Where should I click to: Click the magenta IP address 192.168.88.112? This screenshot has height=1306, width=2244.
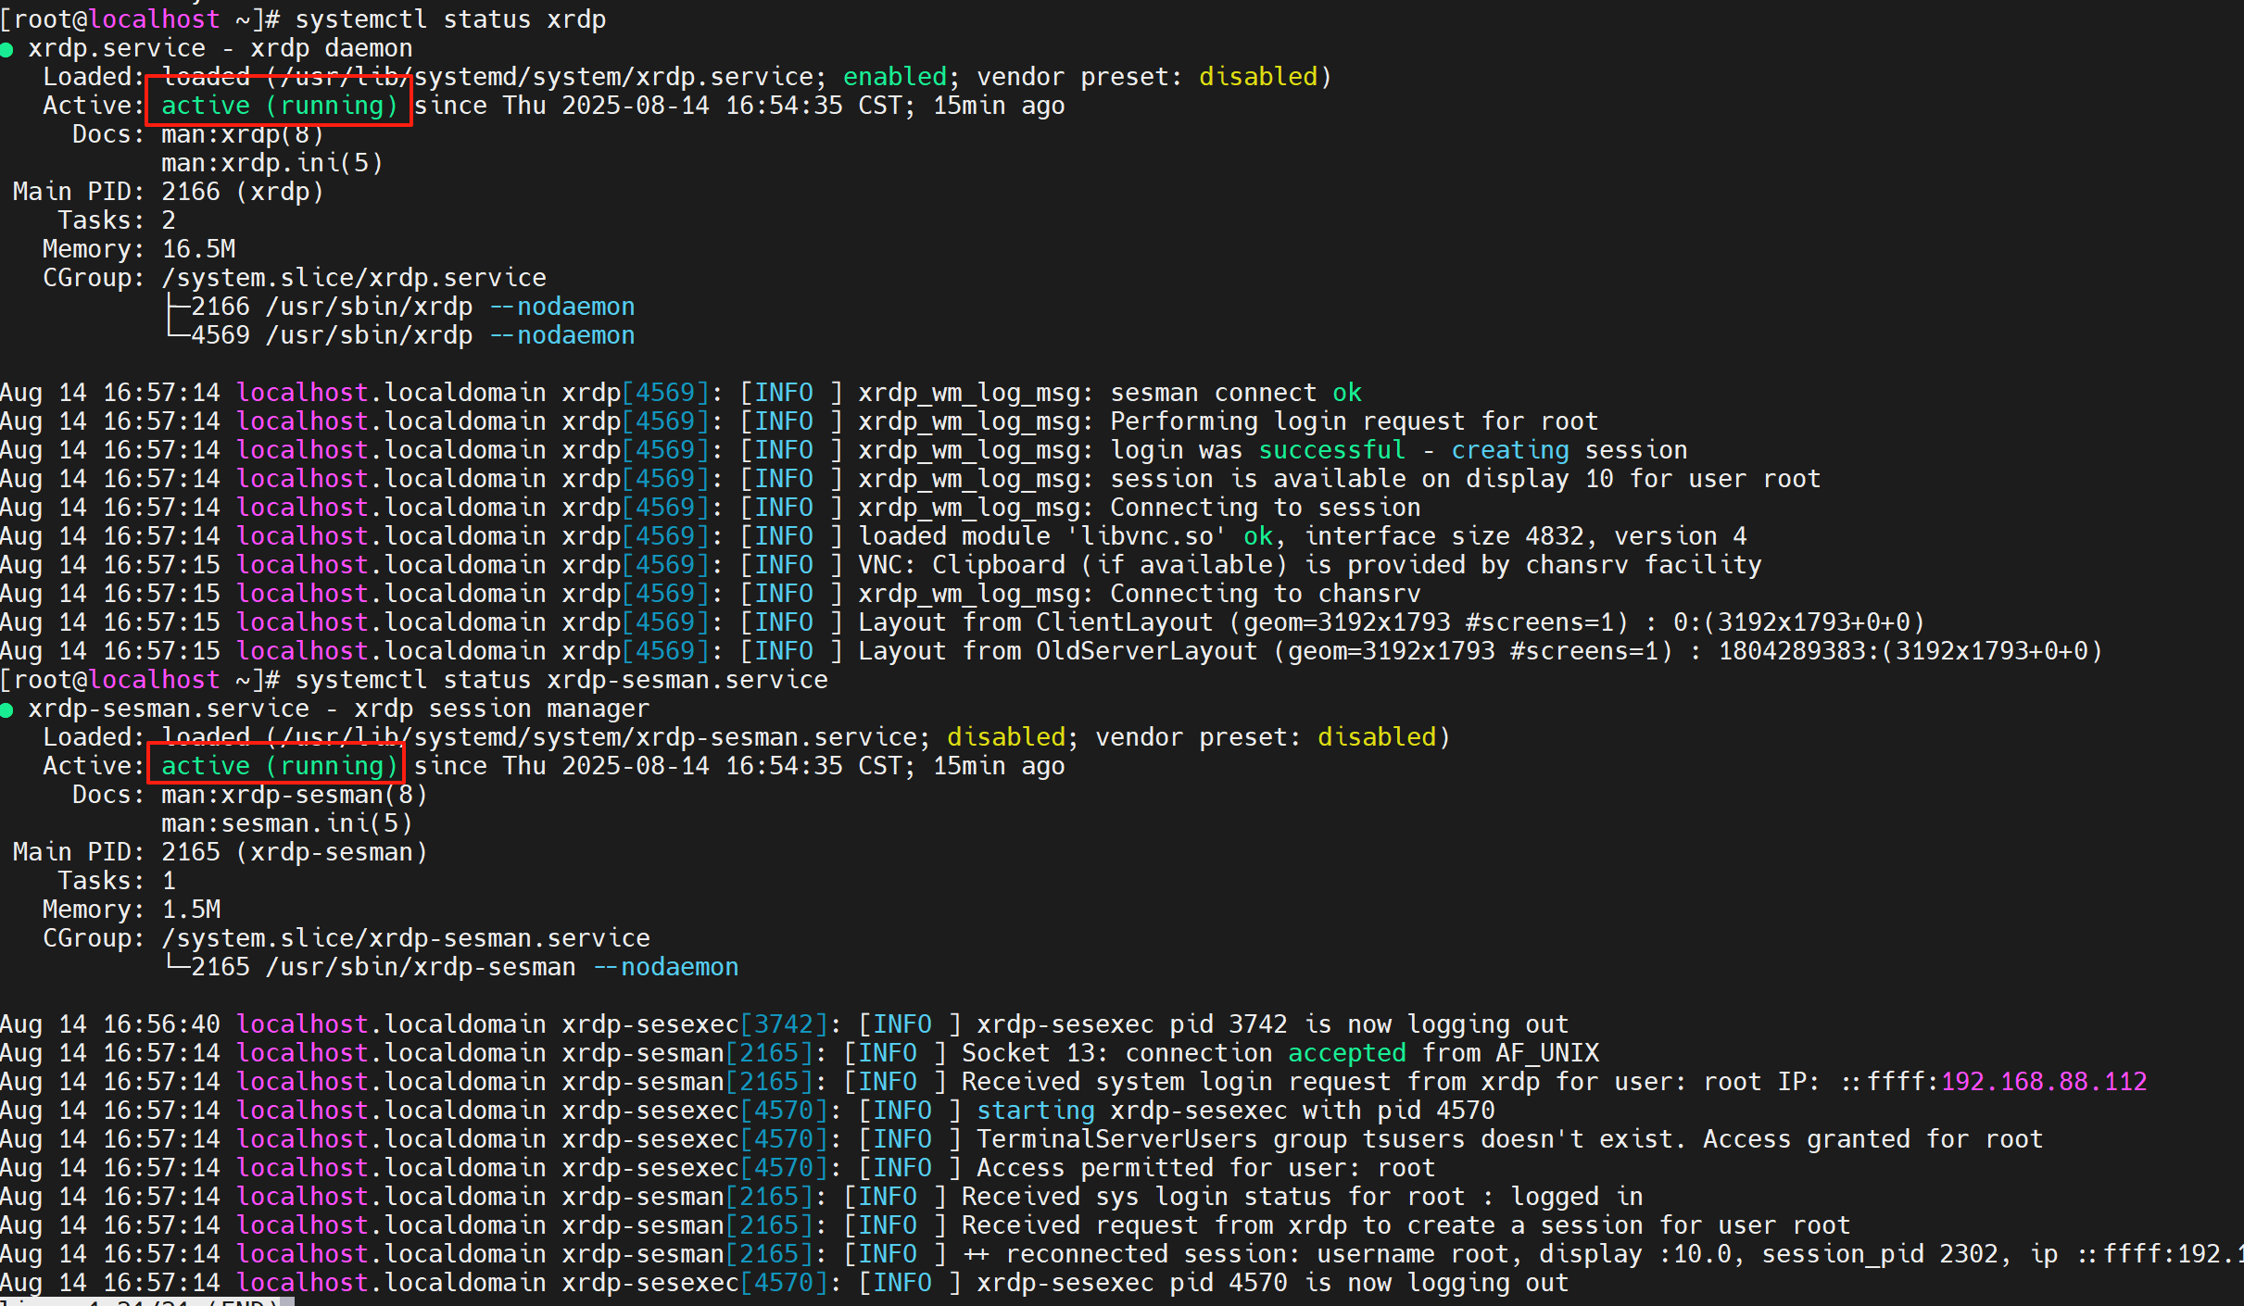pyautogui.click(x=2043, y=1082)
